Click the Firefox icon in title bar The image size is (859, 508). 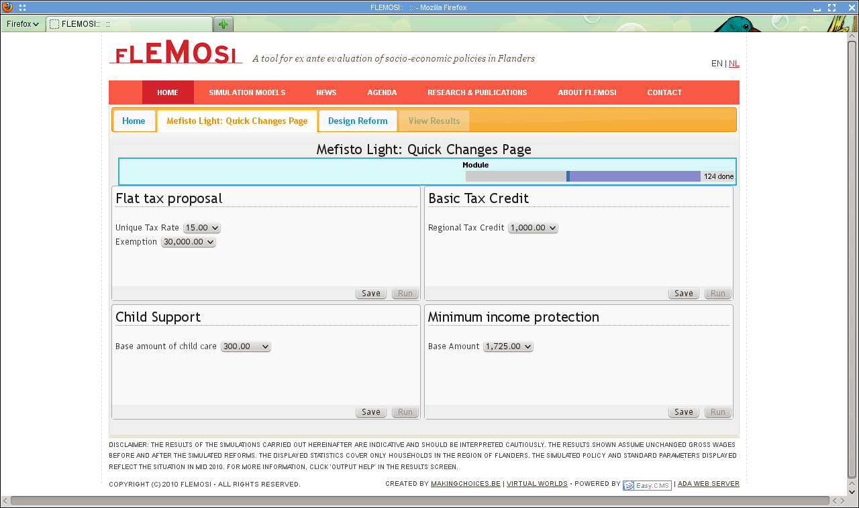pos(7,7)
